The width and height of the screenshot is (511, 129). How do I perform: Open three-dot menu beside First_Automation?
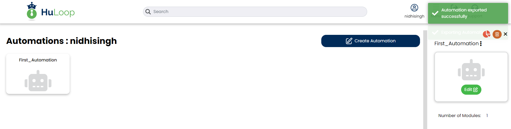[481, 44]
